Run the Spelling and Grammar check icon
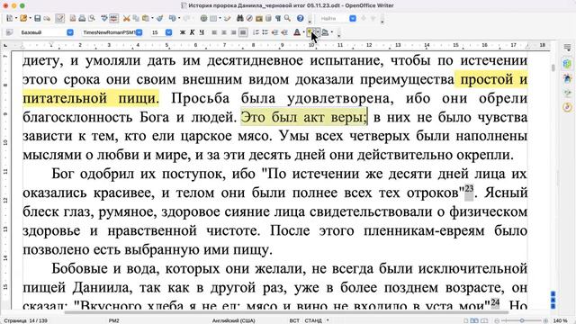 (x=104, y=18)
